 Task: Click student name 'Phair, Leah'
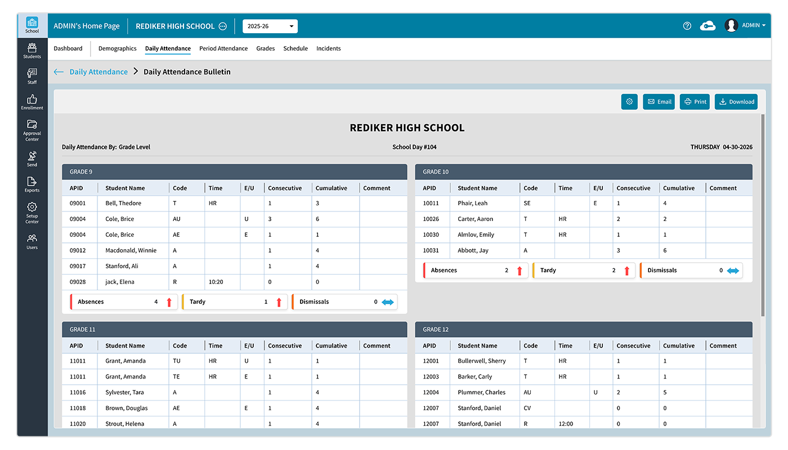point(473,203)
